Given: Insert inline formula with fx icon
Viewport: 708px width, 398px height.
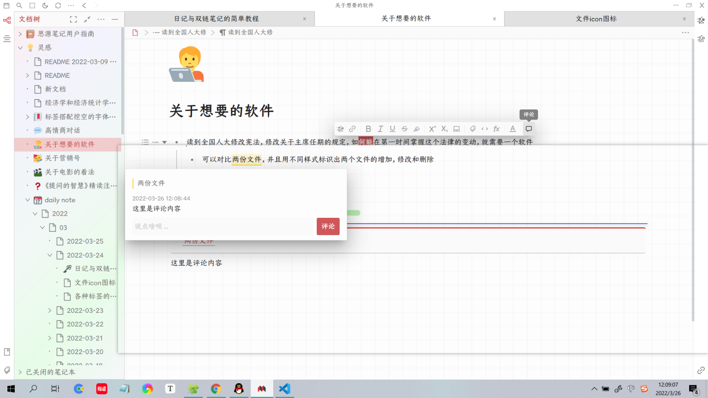Looking at the screenshot, I should [x=497, y=129].
